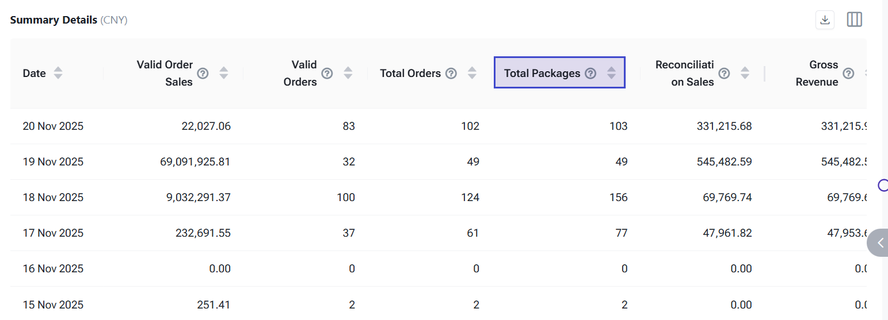Image resolution: width=888 pixels, height=320 pixels.
Task: Click help icon beside Total Orders
Action: click(x=451, y=73)
